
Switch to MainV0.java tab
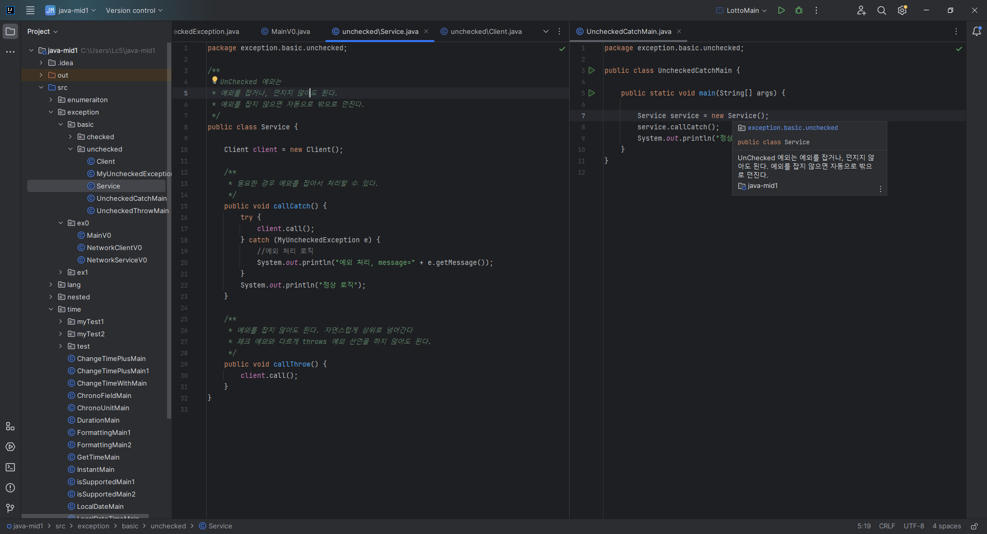click(x=286, y=31)
